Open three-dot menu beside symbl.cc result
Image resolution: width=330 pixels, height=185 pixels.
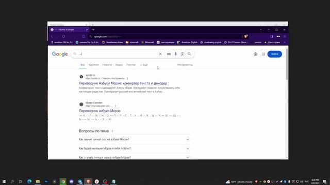point(127,79)
